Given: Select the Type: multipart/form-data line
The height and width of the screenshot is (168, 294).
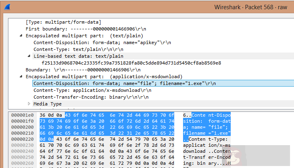Looking at the screenshot, I should pyautogui.click(x=63, y=22).
